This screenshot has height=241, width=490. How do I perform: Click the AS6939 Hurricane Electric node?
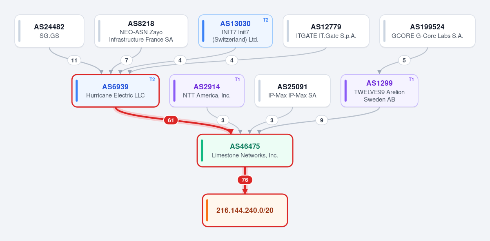click(116, 91)
